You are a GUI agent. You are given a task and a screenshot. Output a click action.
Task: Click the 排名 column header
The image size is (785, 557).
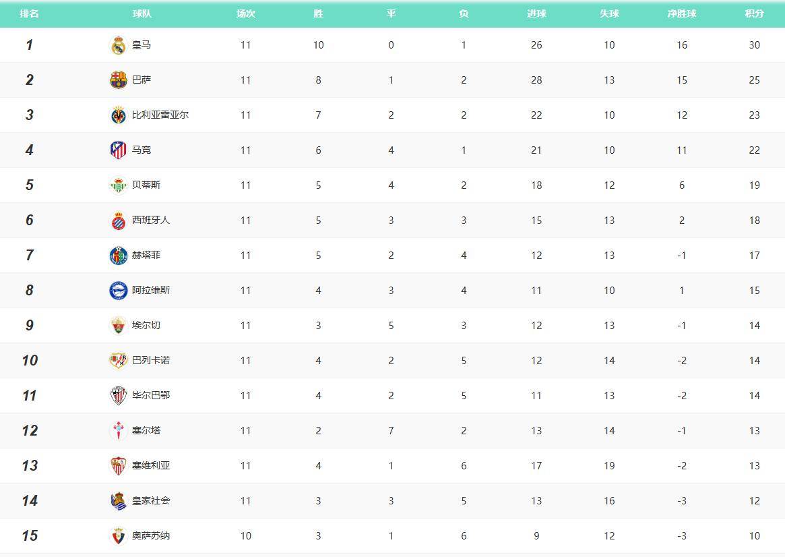pos(29,13)
